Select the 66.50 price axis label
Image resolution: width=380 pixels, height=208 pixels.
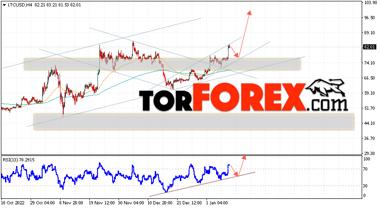pyautogui.click(x=369, y=78)
